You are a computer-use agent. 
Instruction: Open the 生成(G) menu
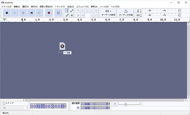pyautogui.click(x=71, y=7)
